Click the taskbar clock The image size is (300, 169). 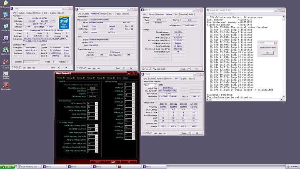294,166
